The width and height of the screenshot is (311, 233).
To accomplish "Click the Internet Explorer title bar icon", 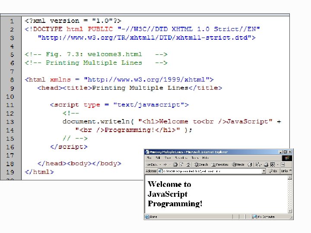I will 147,152.
